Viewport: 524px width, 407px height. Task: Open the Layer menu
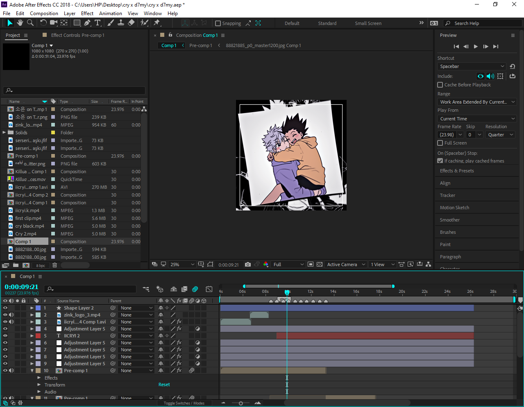(x=70, y=14)
